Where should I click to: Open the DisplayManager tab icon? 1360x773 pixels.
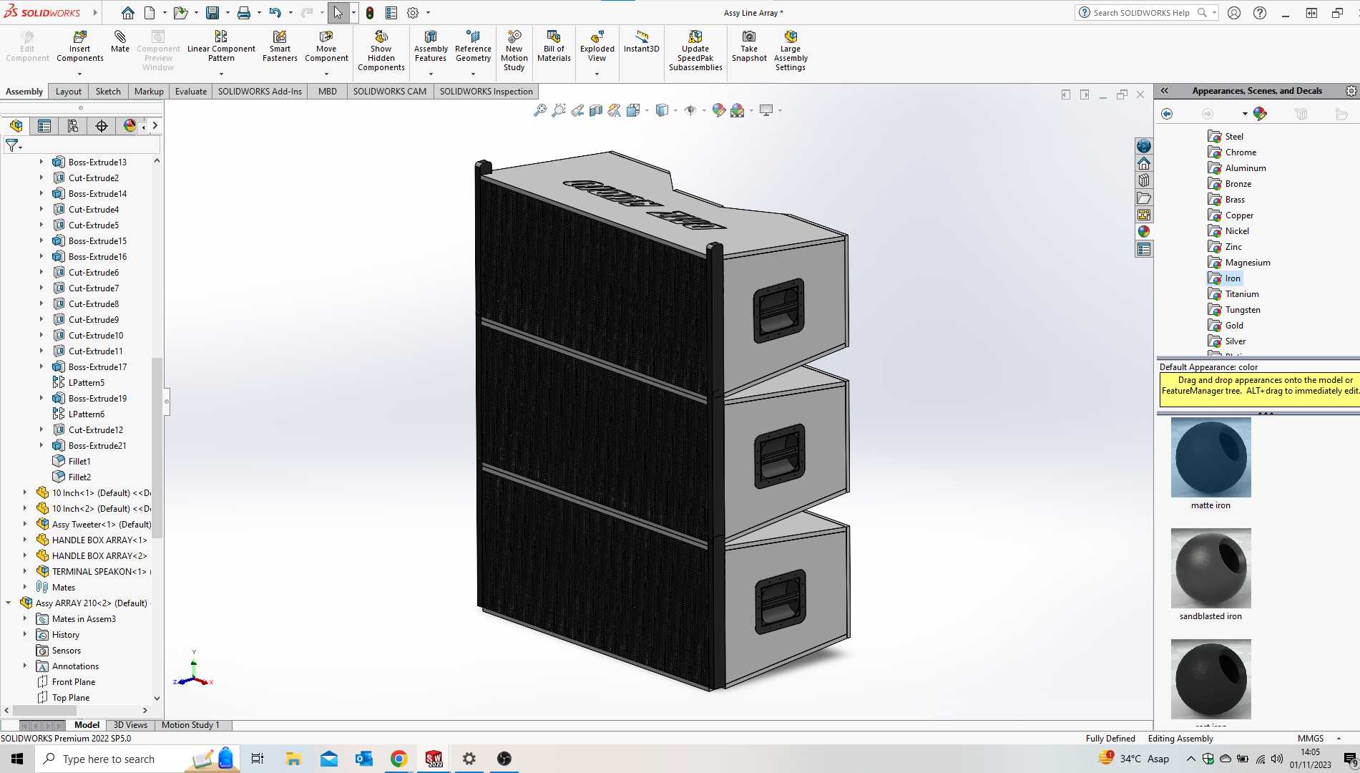(129, 126)
